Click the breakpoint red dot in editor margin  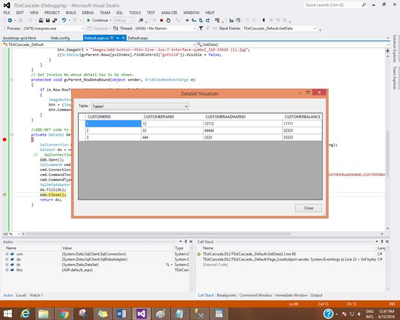tap(4, 139)
